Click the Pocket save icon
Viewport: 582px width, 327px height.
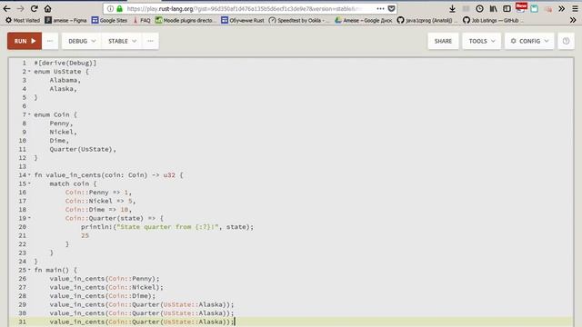point(391,8)
